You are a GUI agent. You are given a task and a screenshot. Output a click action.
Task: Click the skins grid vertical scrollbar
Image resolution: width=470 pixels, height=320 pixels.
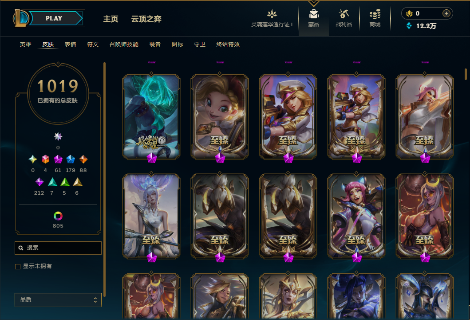(x=466, y=74)
